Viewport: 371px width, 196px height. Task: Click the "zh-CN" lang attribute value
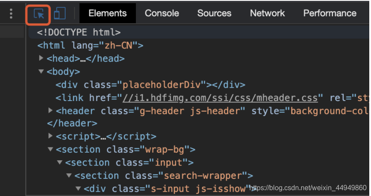click(119, 45)
